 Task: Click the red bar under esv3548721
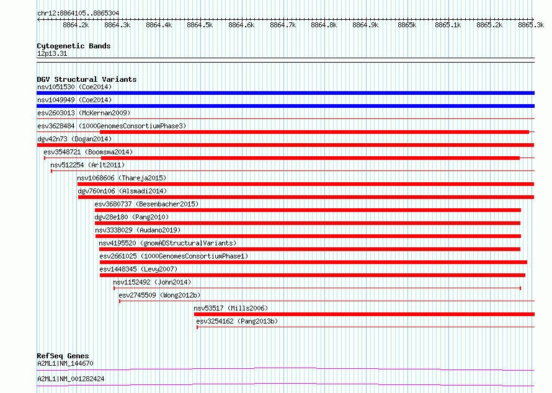click(x=310, y=158)
